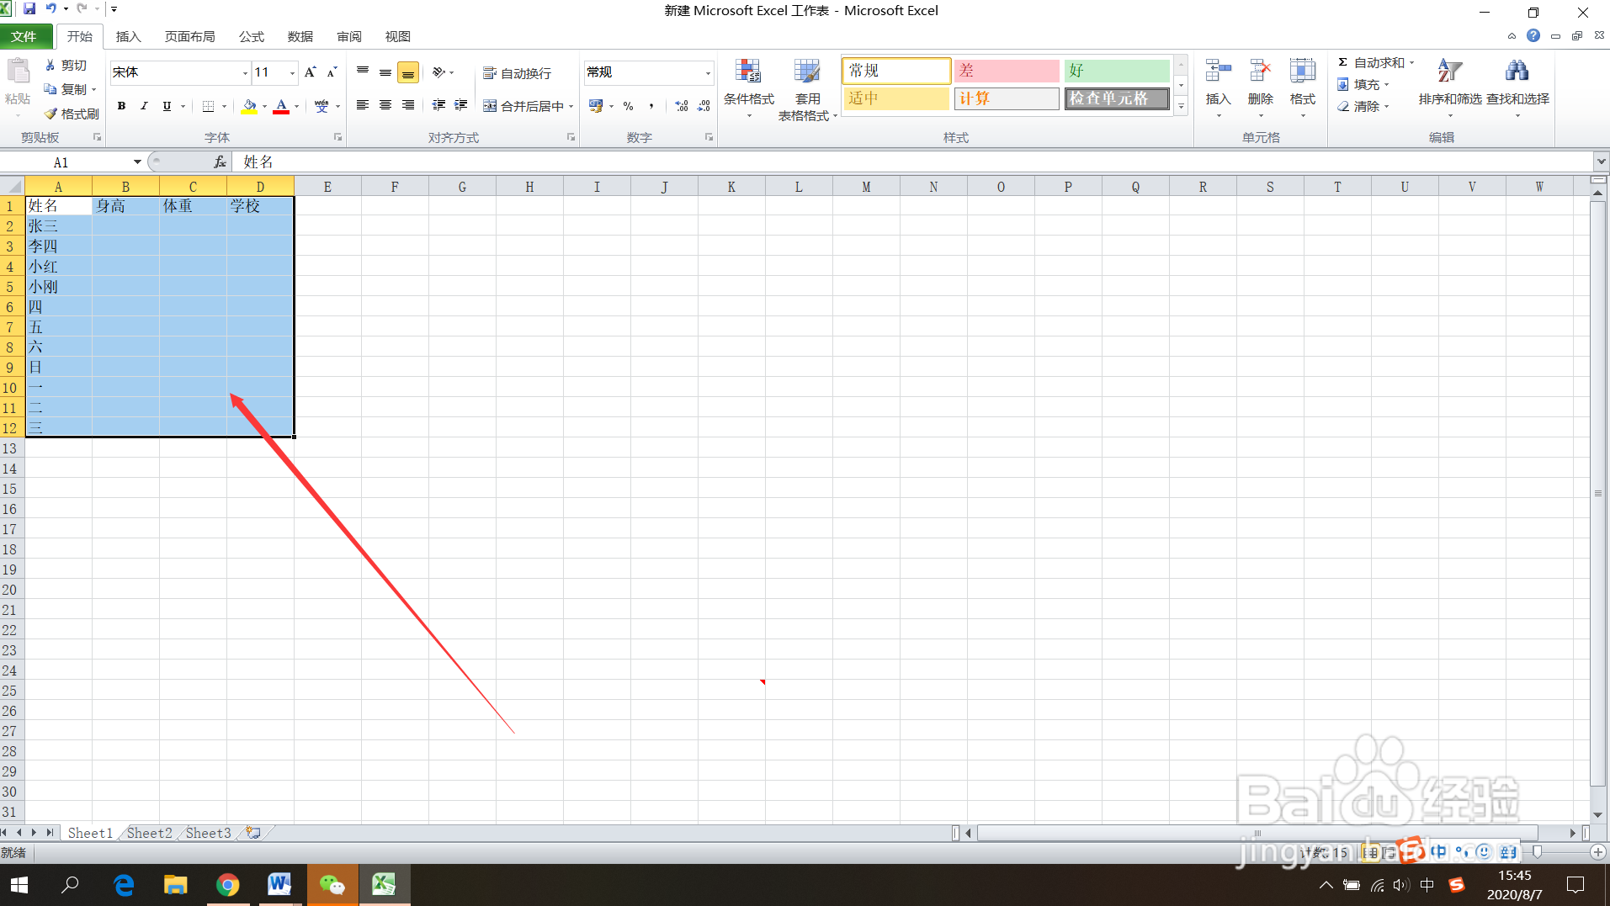Set top vertical alignment
The width and height of the screenshot is (1610, 906).
[x=363, y=72]
